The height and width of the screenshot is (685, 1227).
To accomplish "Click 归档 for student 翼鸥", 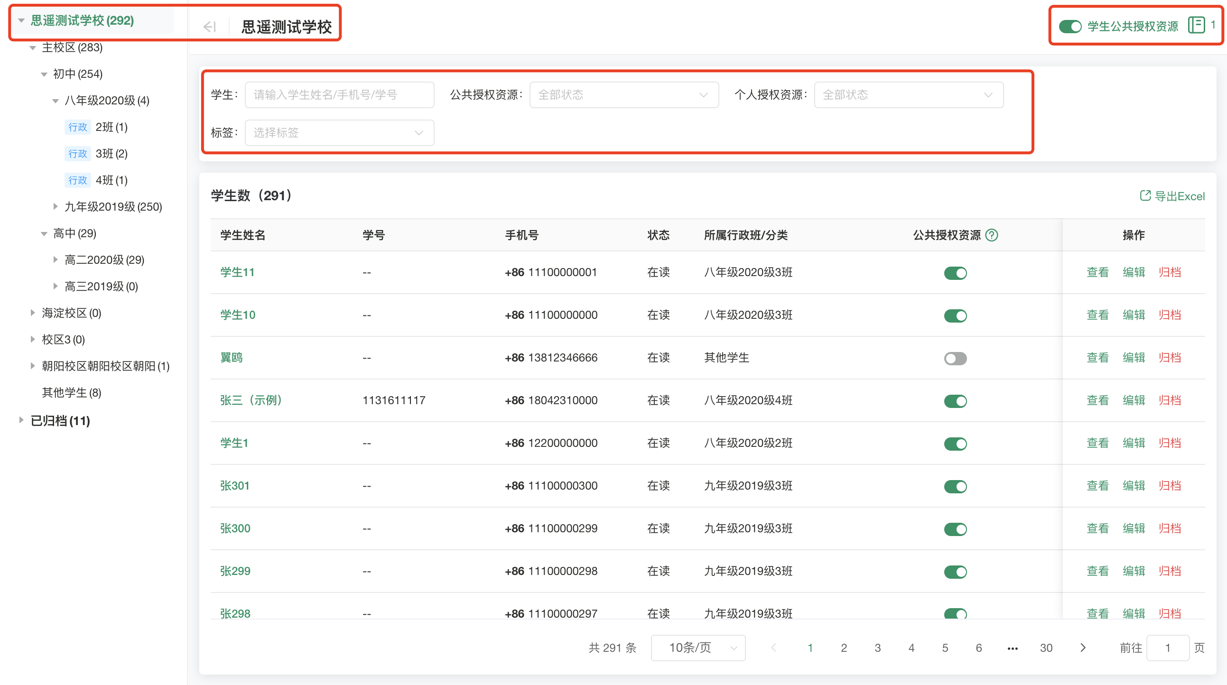I will click(x=1170, y=358).
